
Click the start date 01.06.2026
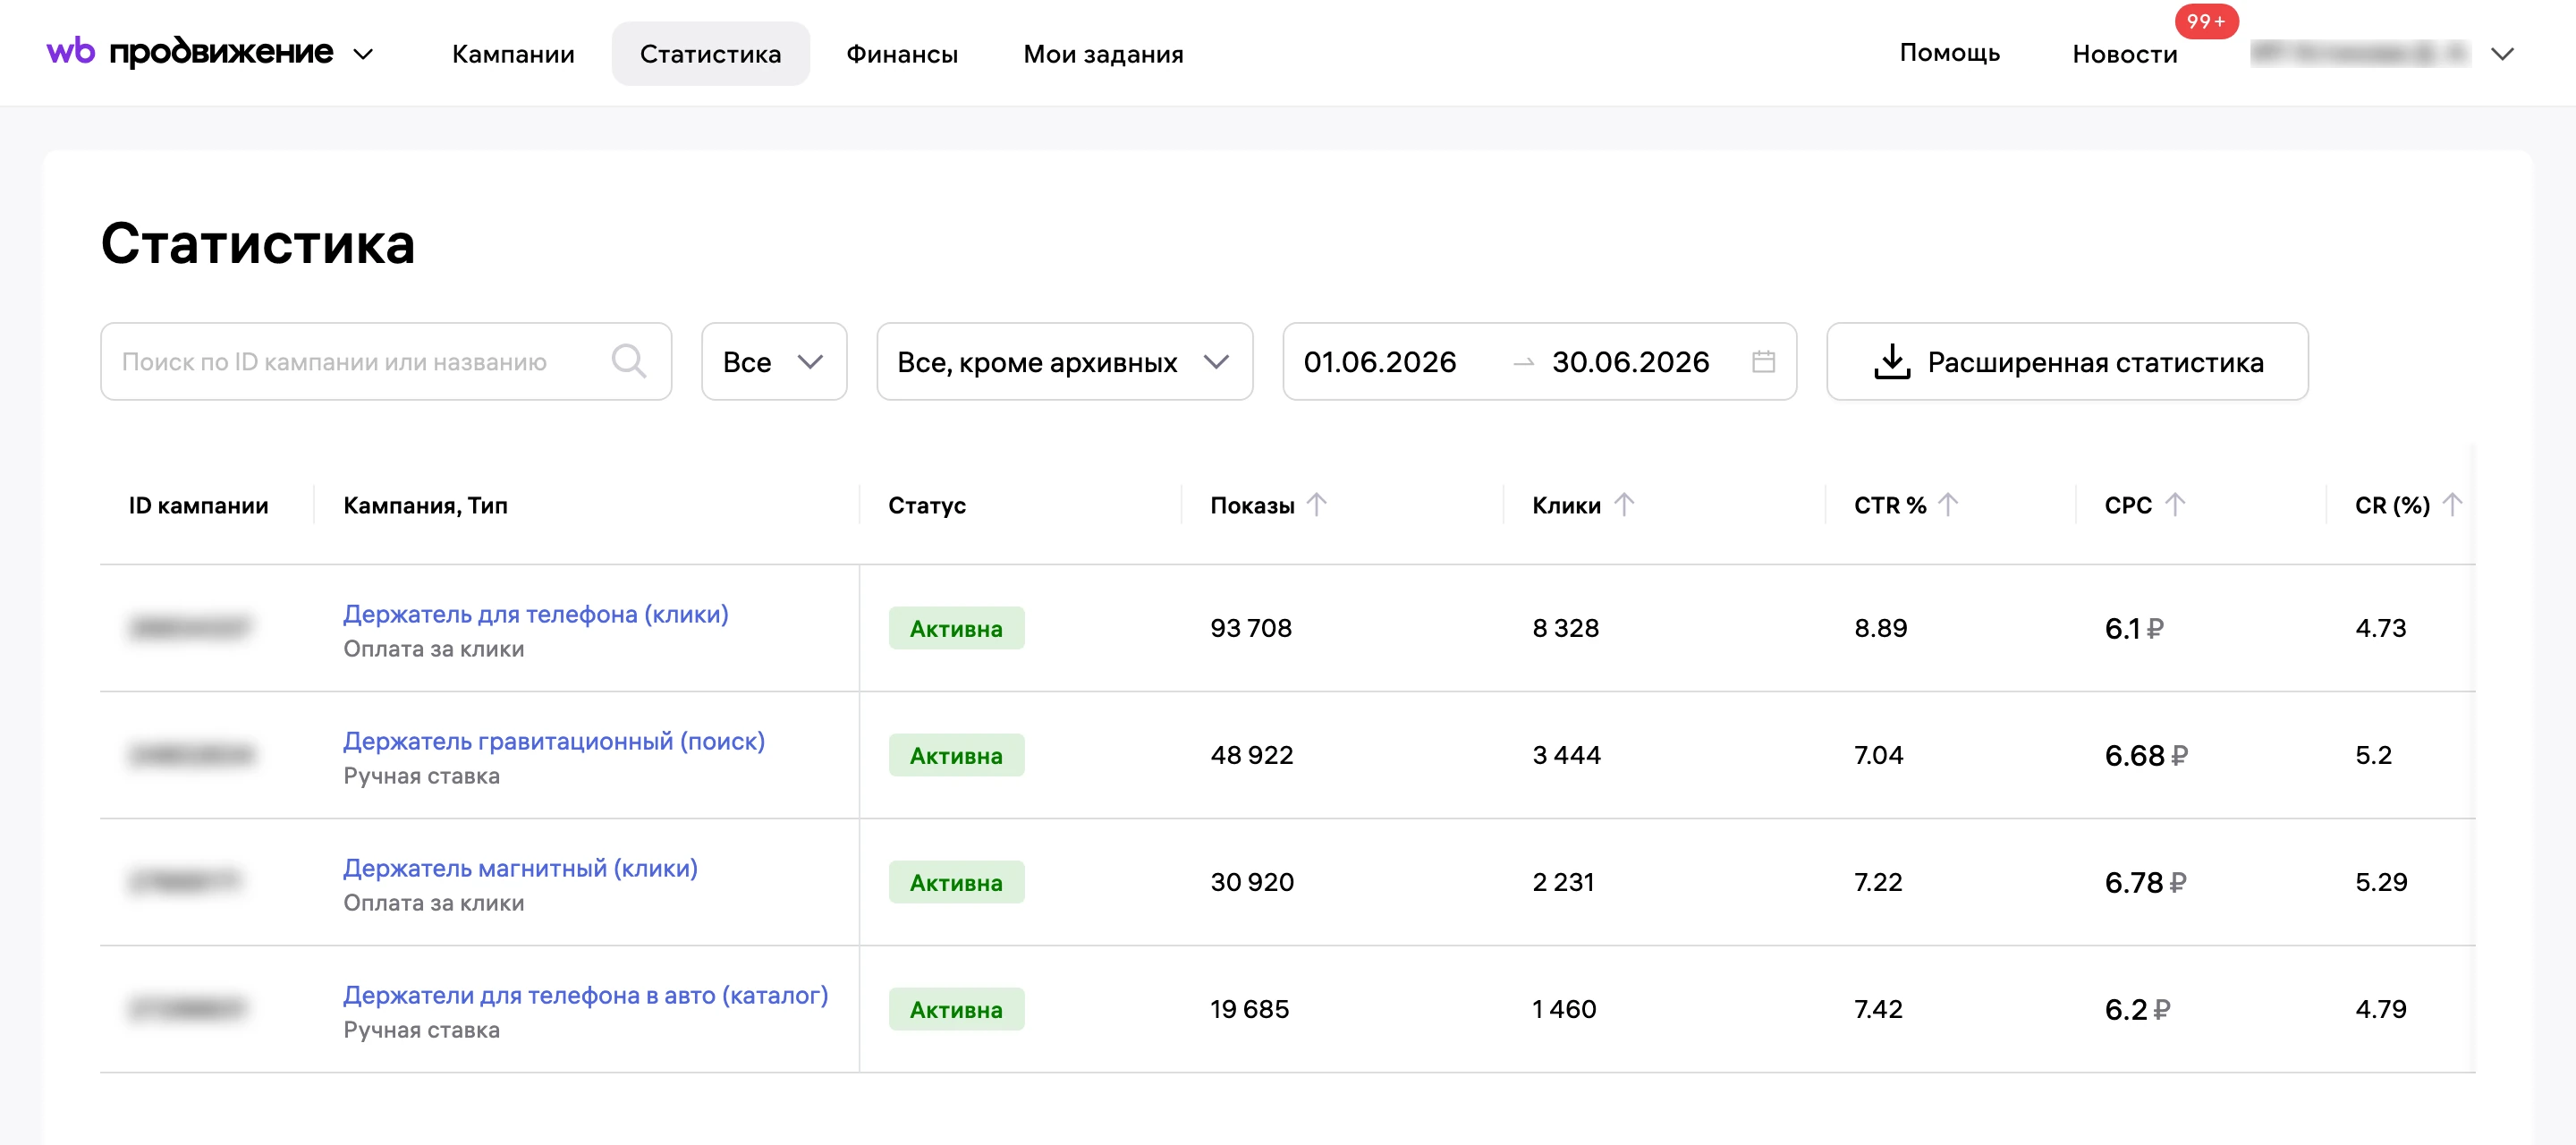click(x=1379, y=362)
